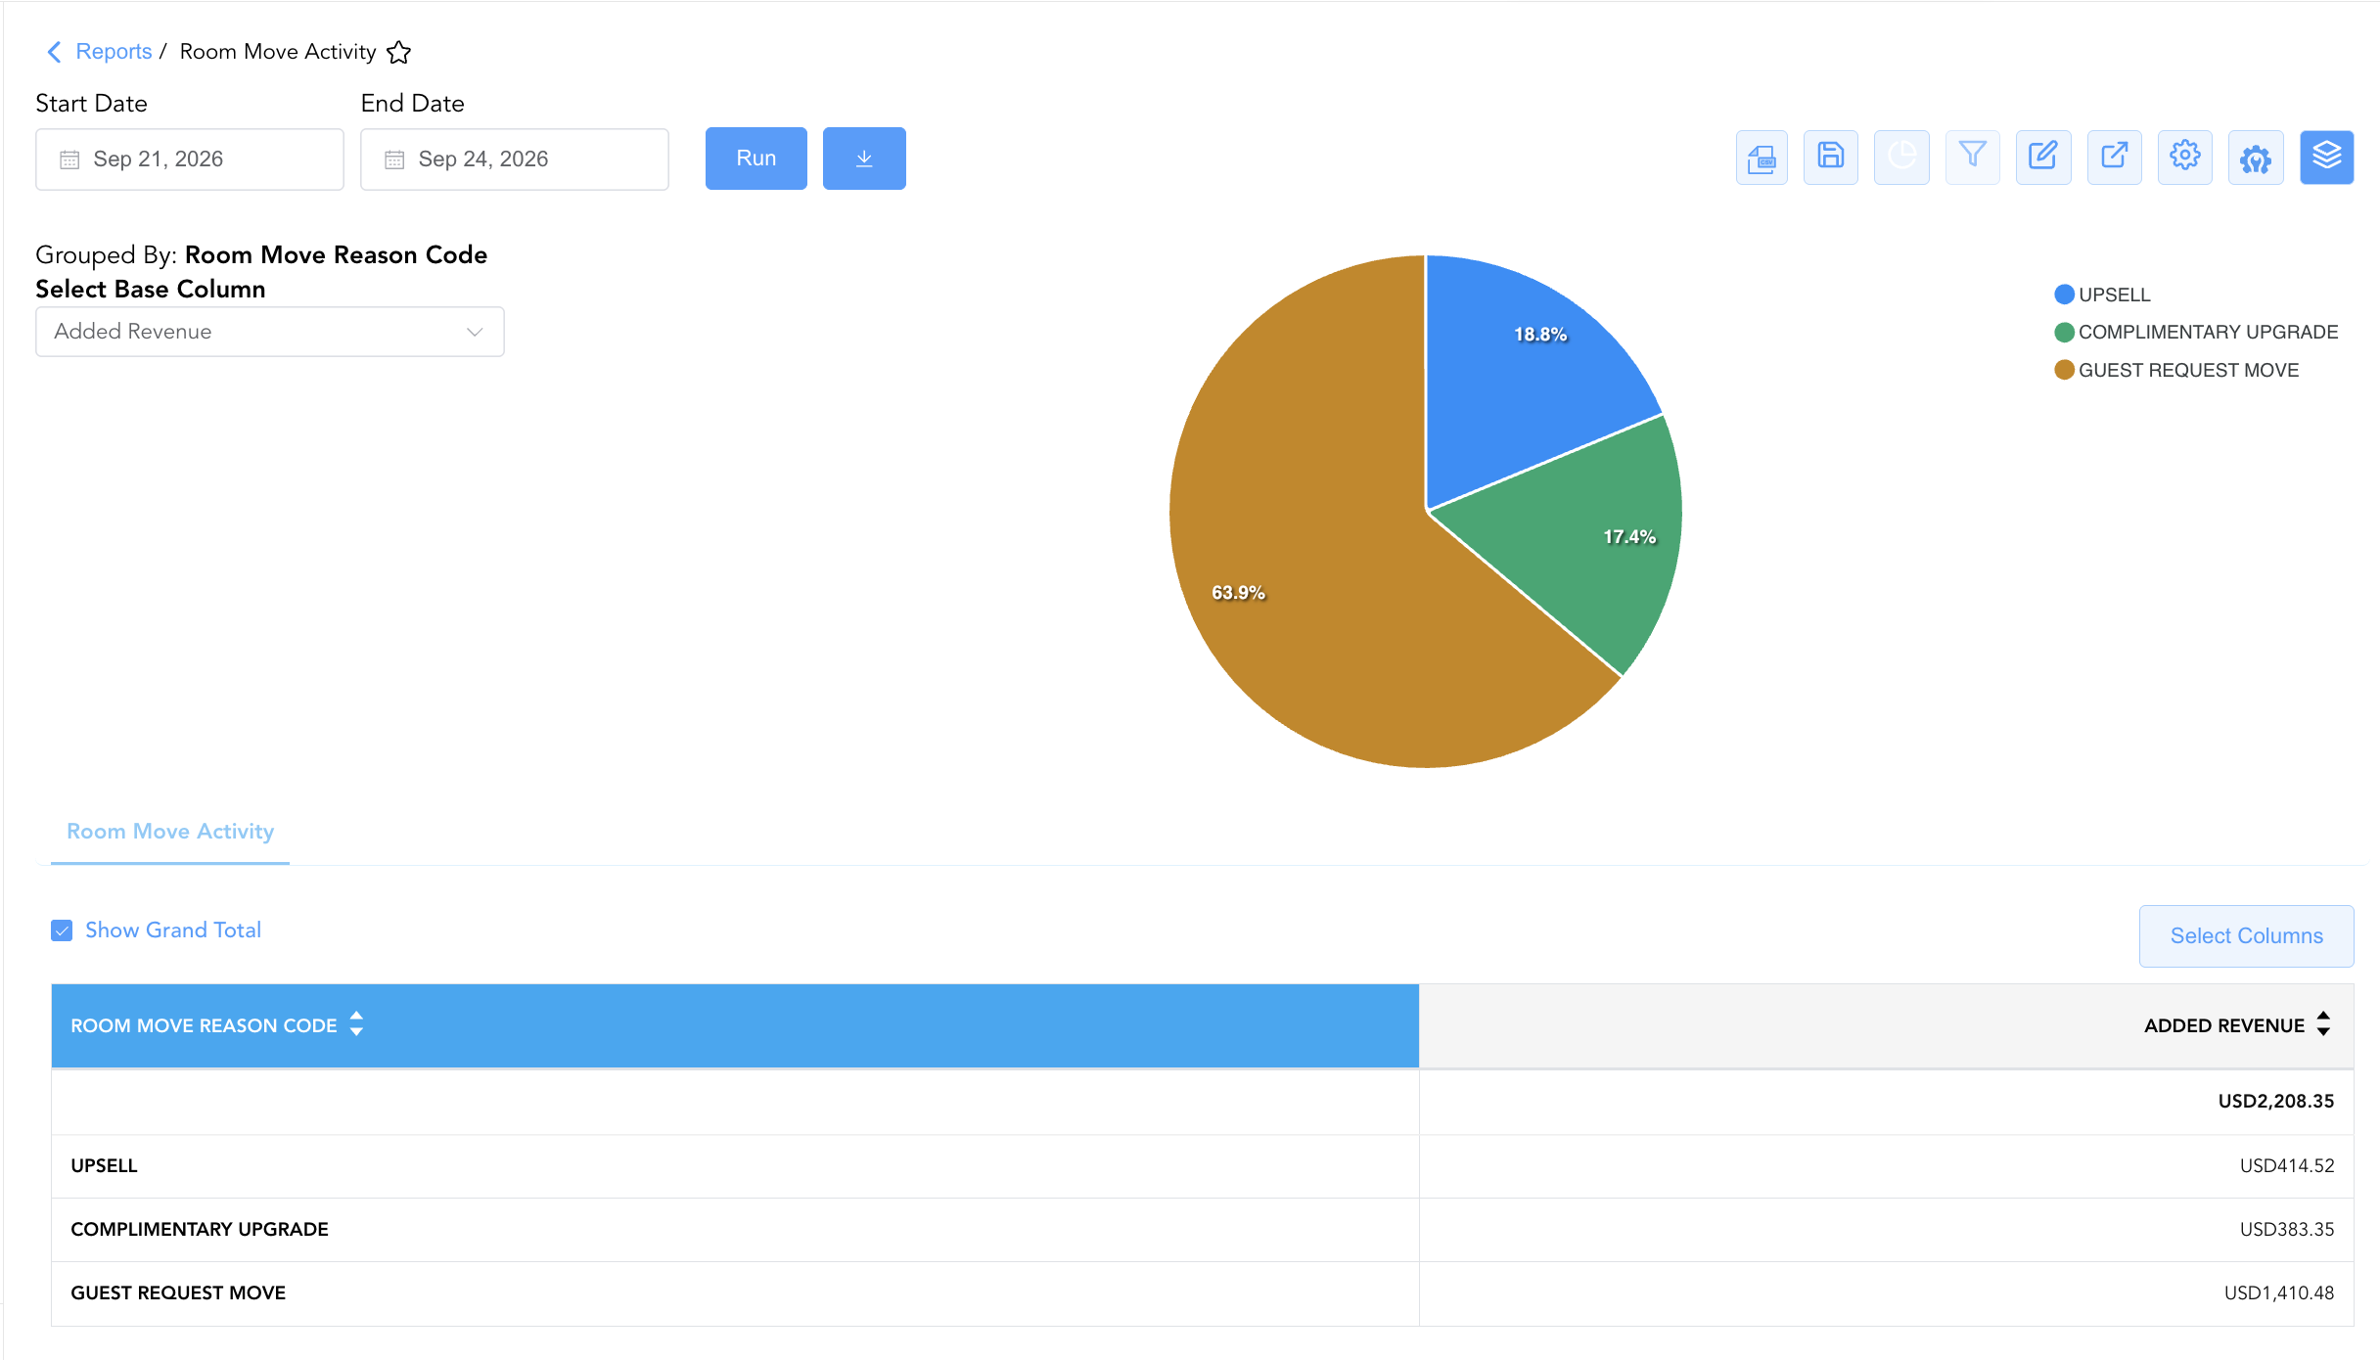Favorite the report with the star icon

click(x=399, y=52)
